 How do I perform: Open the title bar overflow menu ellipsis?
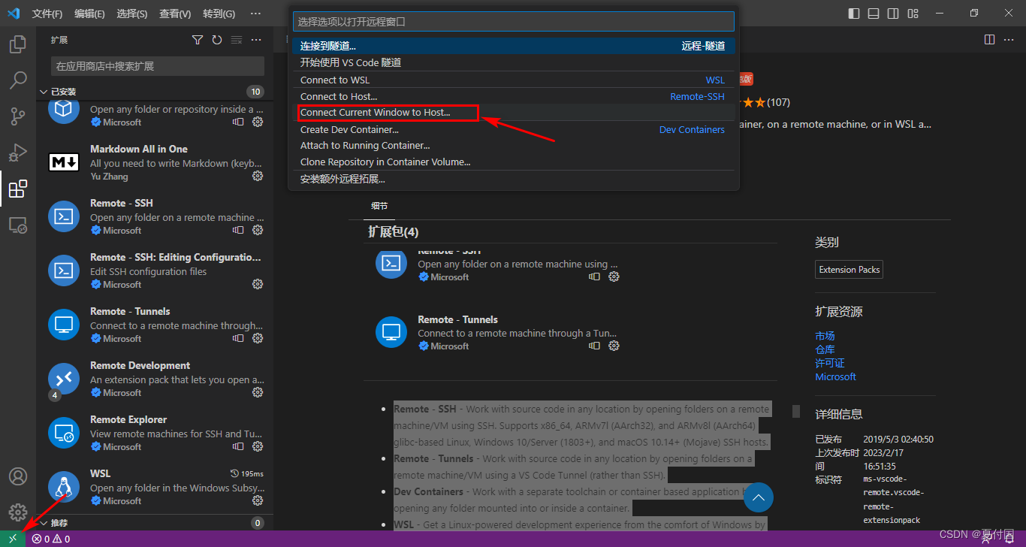(255, 14)
